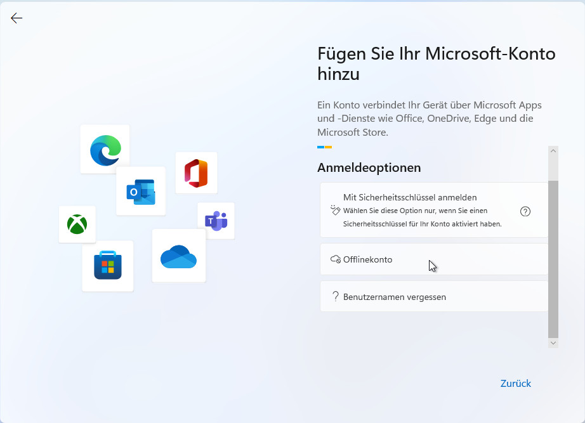
Task: Click the key icon beside Sicherheitsschlüssel text
Action: 336,211
